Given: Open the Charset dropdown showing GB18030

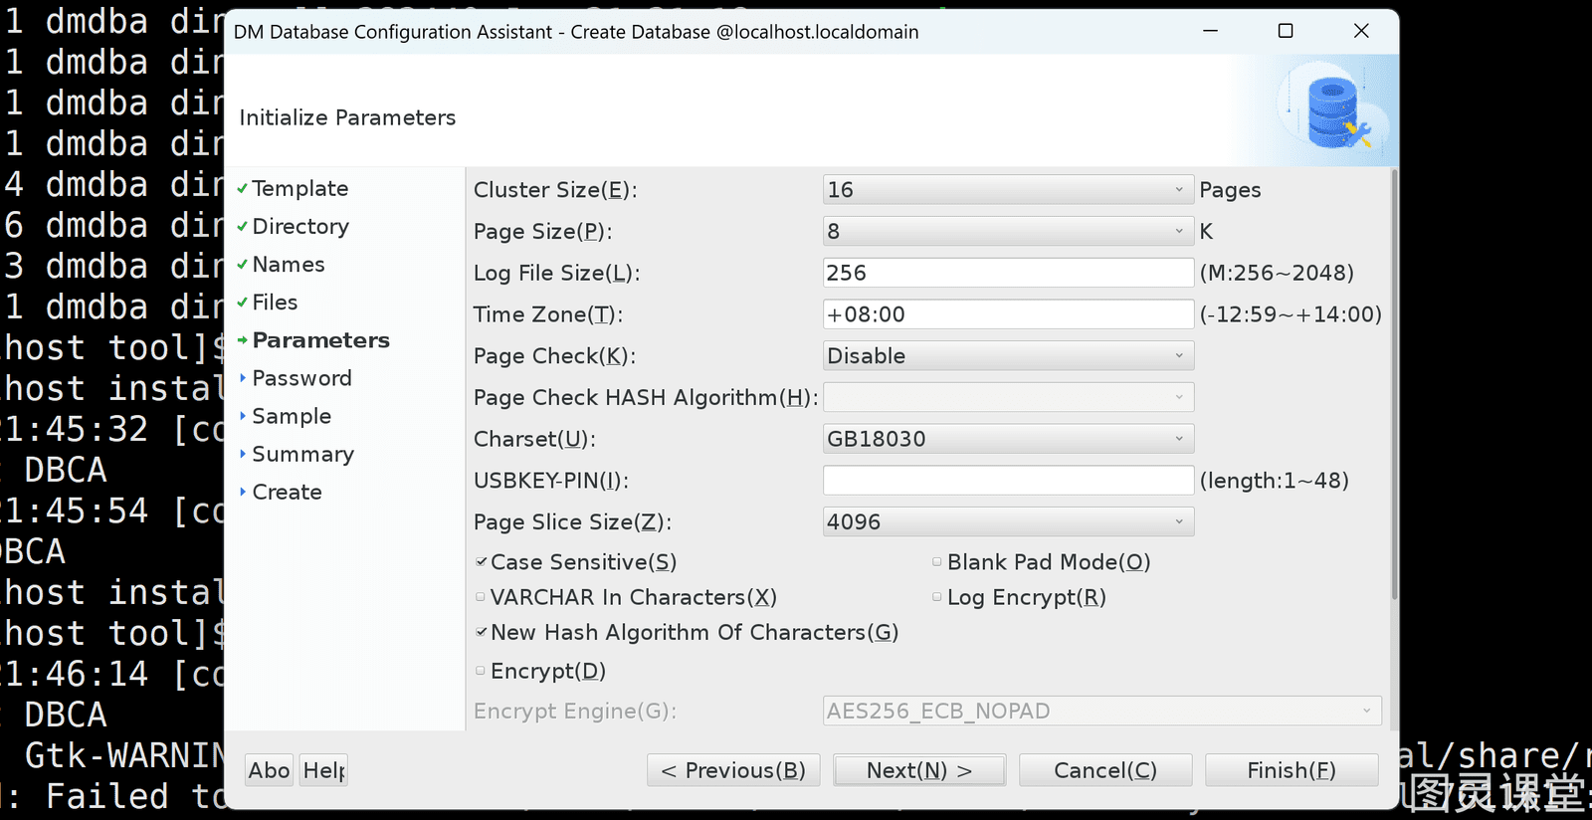Looking at the screenshot, I should (x=1008, y=439).
